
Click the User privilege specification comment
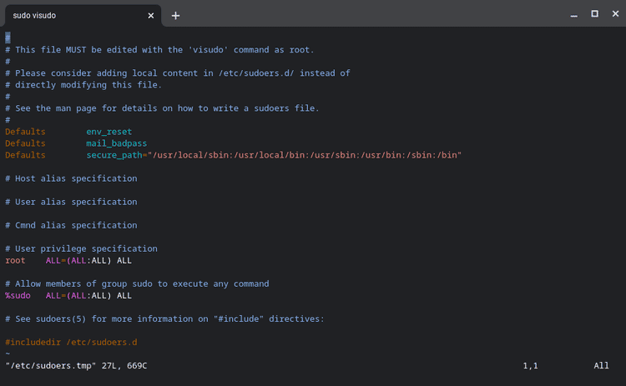pyautogui.click(x=81, y=248)
